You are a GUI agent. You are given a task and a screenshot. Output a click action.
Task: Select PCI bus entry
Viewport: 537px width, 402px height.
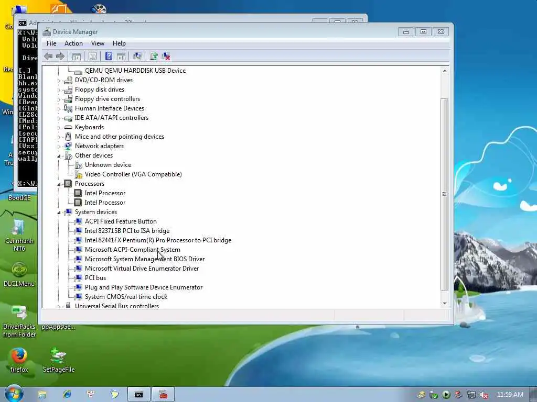coord(95,278)
